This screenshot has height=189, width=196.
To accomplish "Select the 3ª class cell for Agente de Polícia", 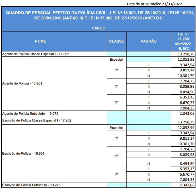I will tap(117, 102).
